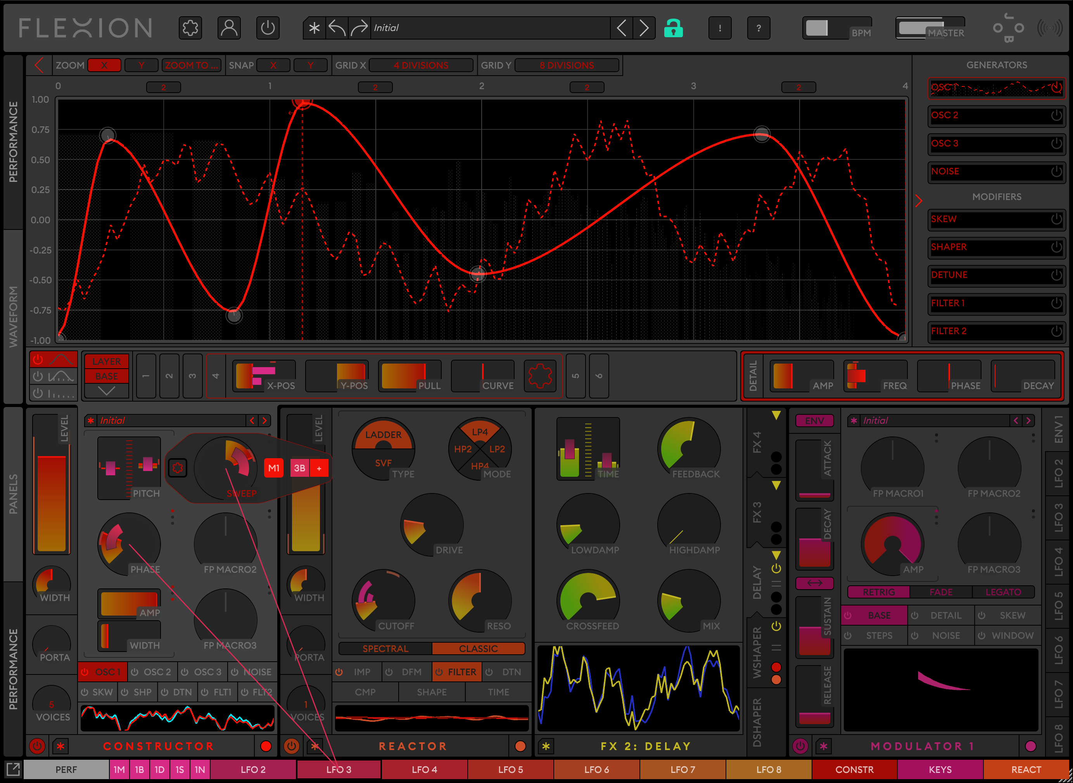1073x783 pixels.
Task: Switch to the KEYS tab
Action: (940, 769)
